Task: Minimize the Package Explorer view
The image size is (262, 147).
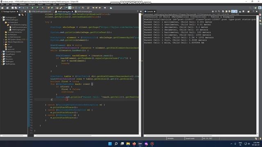Action: tap(22, 11)
